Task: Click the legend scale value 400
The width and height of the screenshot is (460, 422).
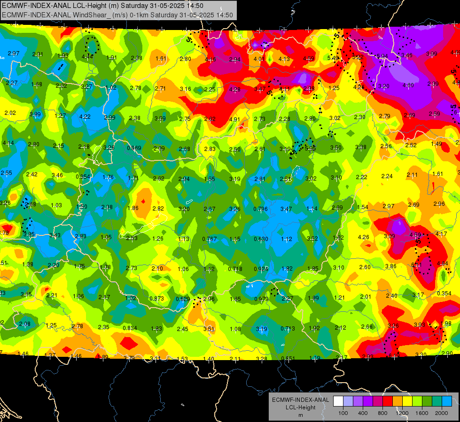Action: click(363, 413)
